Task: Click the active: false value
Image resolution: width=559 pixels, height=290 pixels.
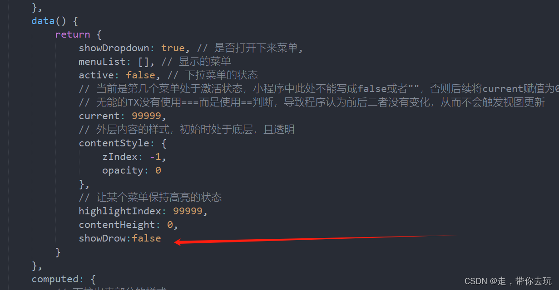Action: 140,75
